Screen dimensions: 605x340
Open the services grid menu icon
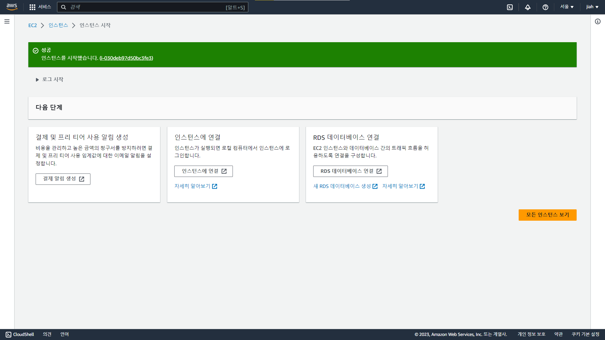point(32,7)
